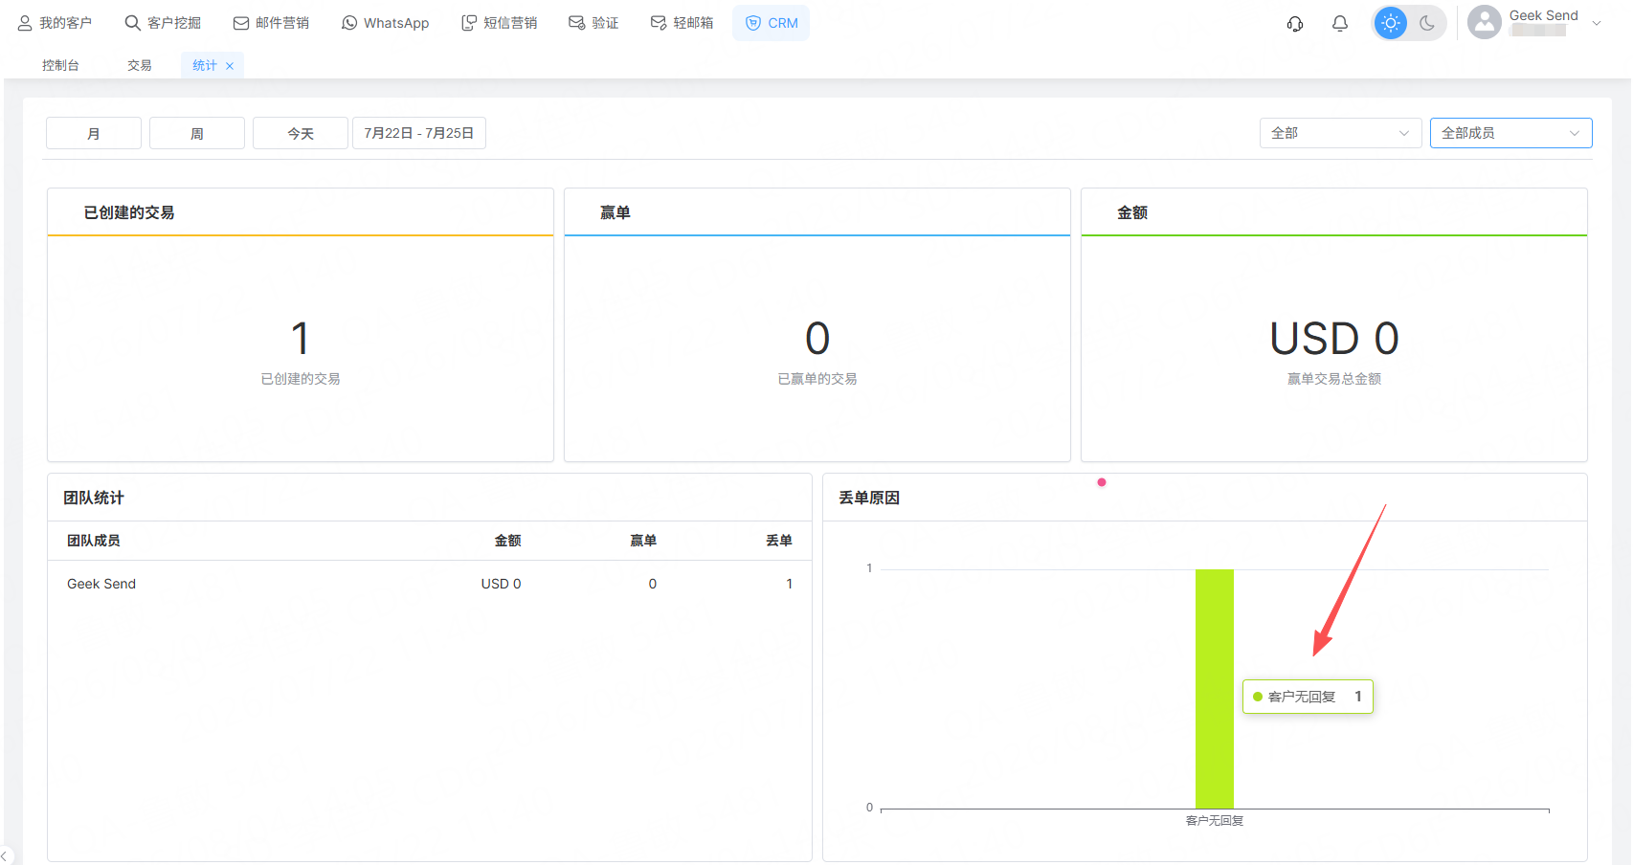Open 我的客户 menu
Screen dimensions: 1633x865
(x=55, y=23)
